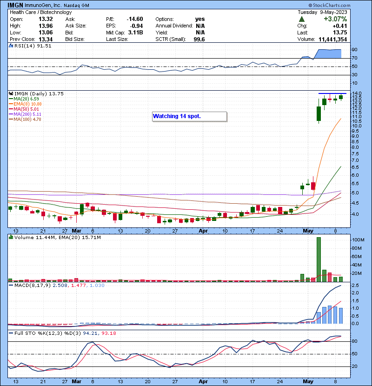Click the MACD(8,17,9) panel label
This screenshot has height=386, width=372.
click(x=33, y=286)
